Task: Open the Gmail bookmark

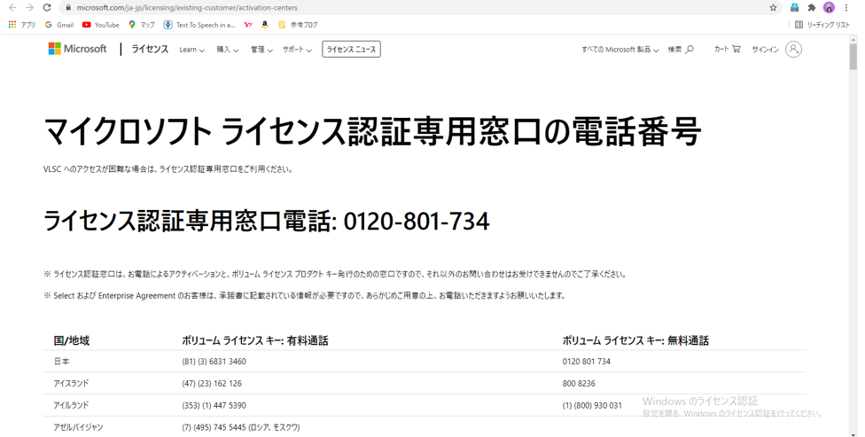Action: (59, 25)
